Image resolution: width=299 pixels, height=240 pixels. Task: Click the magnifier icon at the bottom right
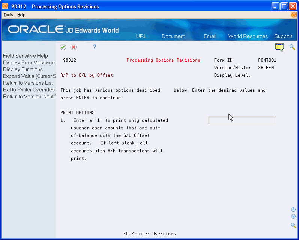293,225
